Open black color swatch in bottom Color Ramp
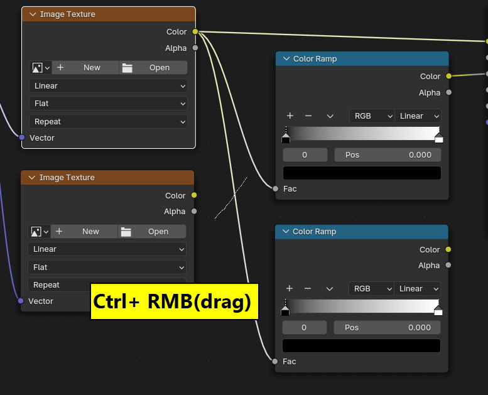Screen dimensions: 488x395 pyautogui.click(x=361, y=345)
